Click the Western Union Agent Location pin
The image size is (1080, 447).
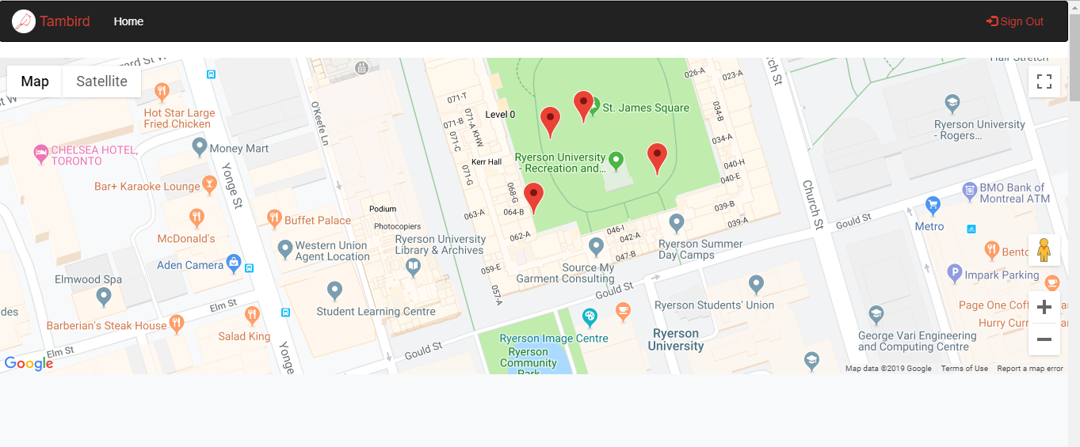click(x=285, y=250)
